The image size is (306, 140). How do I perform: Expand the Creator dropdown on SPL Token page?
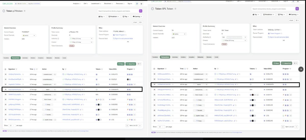click(235, 40)
